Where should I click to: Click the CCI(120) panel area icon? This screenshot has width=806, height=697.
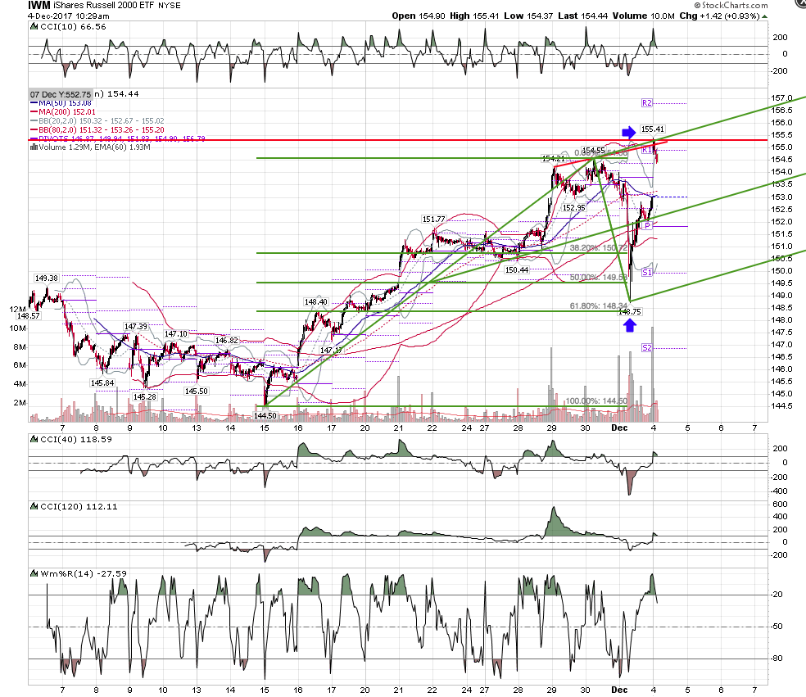click(x=34, y=506)
